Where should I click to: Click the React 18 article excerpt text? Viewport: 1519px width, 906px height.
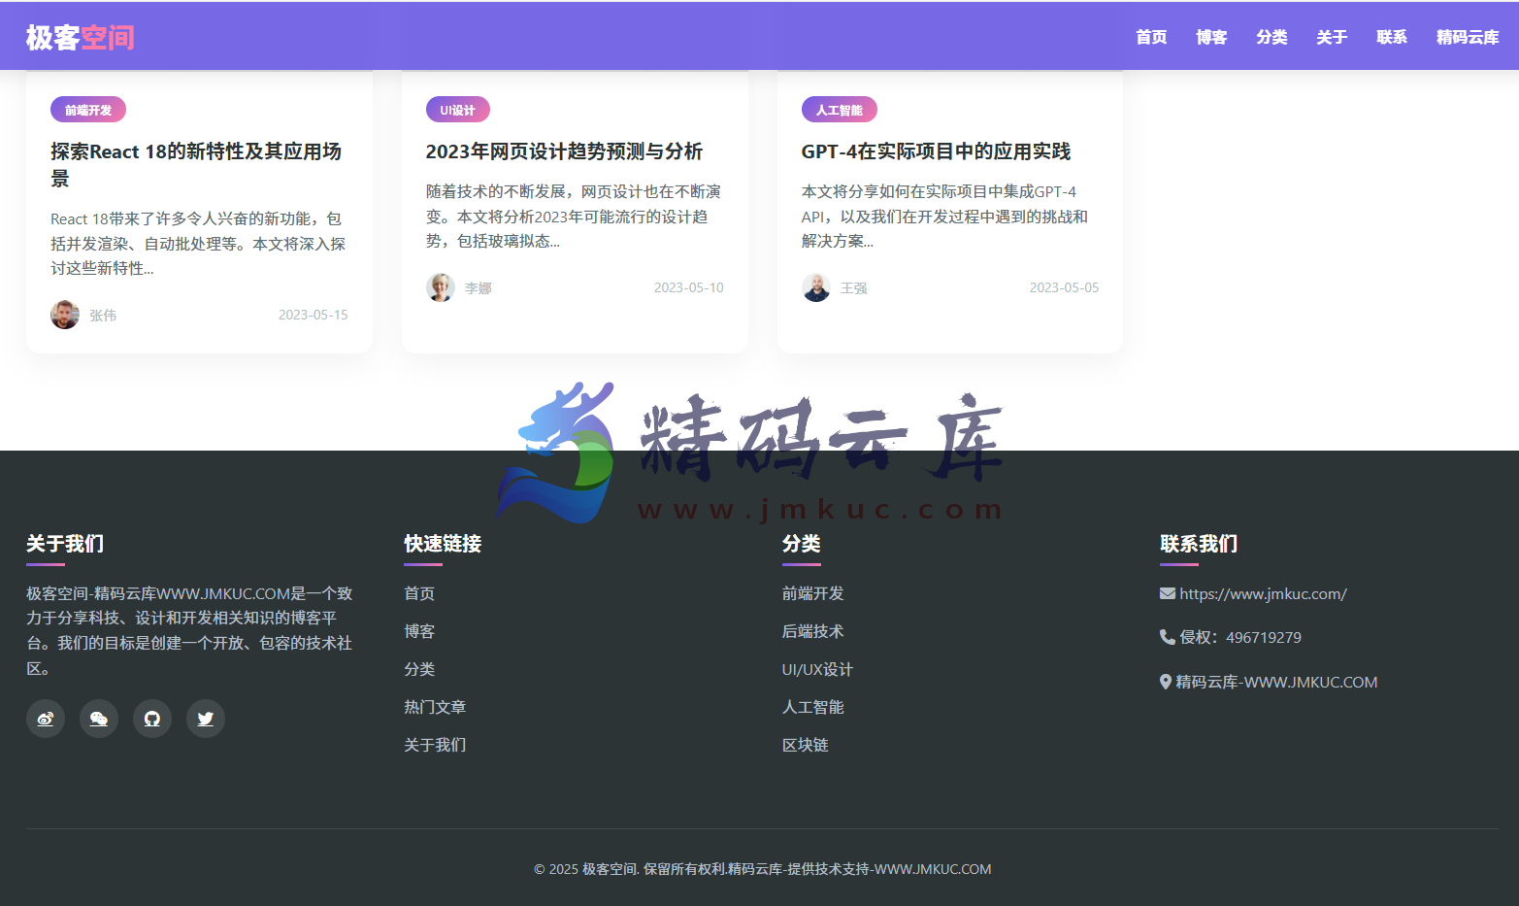(198, 244)
